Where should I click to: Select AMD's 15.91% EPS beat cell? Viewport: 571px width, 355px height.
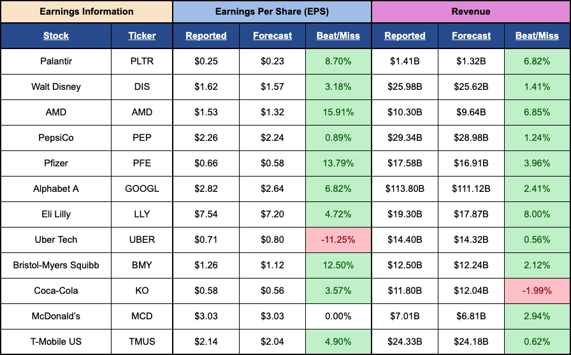338,112
